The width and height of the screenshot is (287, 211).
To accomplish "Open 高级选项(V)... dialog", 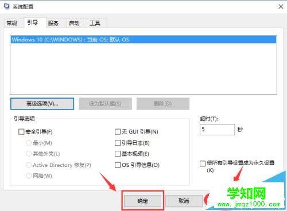I will pos(42,104).
